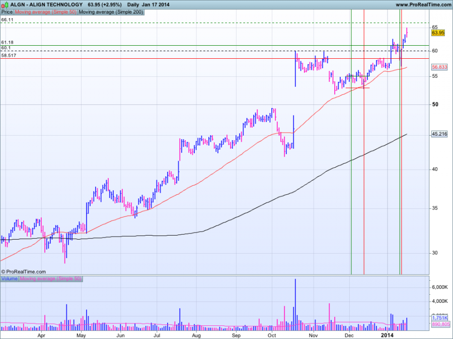
Task: Click the Dec month label
Action: click(350, 335)
